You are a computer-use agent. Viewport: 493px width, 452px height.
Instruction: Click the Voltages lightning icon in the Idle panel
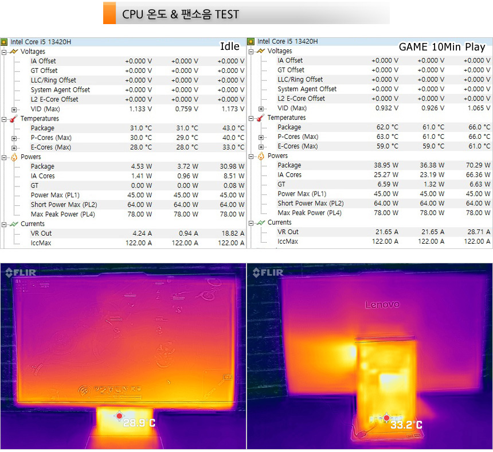14,52
